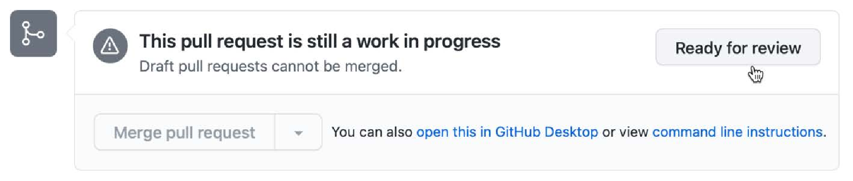Viewport: 853px width, 181px height.
Task: Click the You can also text
Action: coord(372,132)
